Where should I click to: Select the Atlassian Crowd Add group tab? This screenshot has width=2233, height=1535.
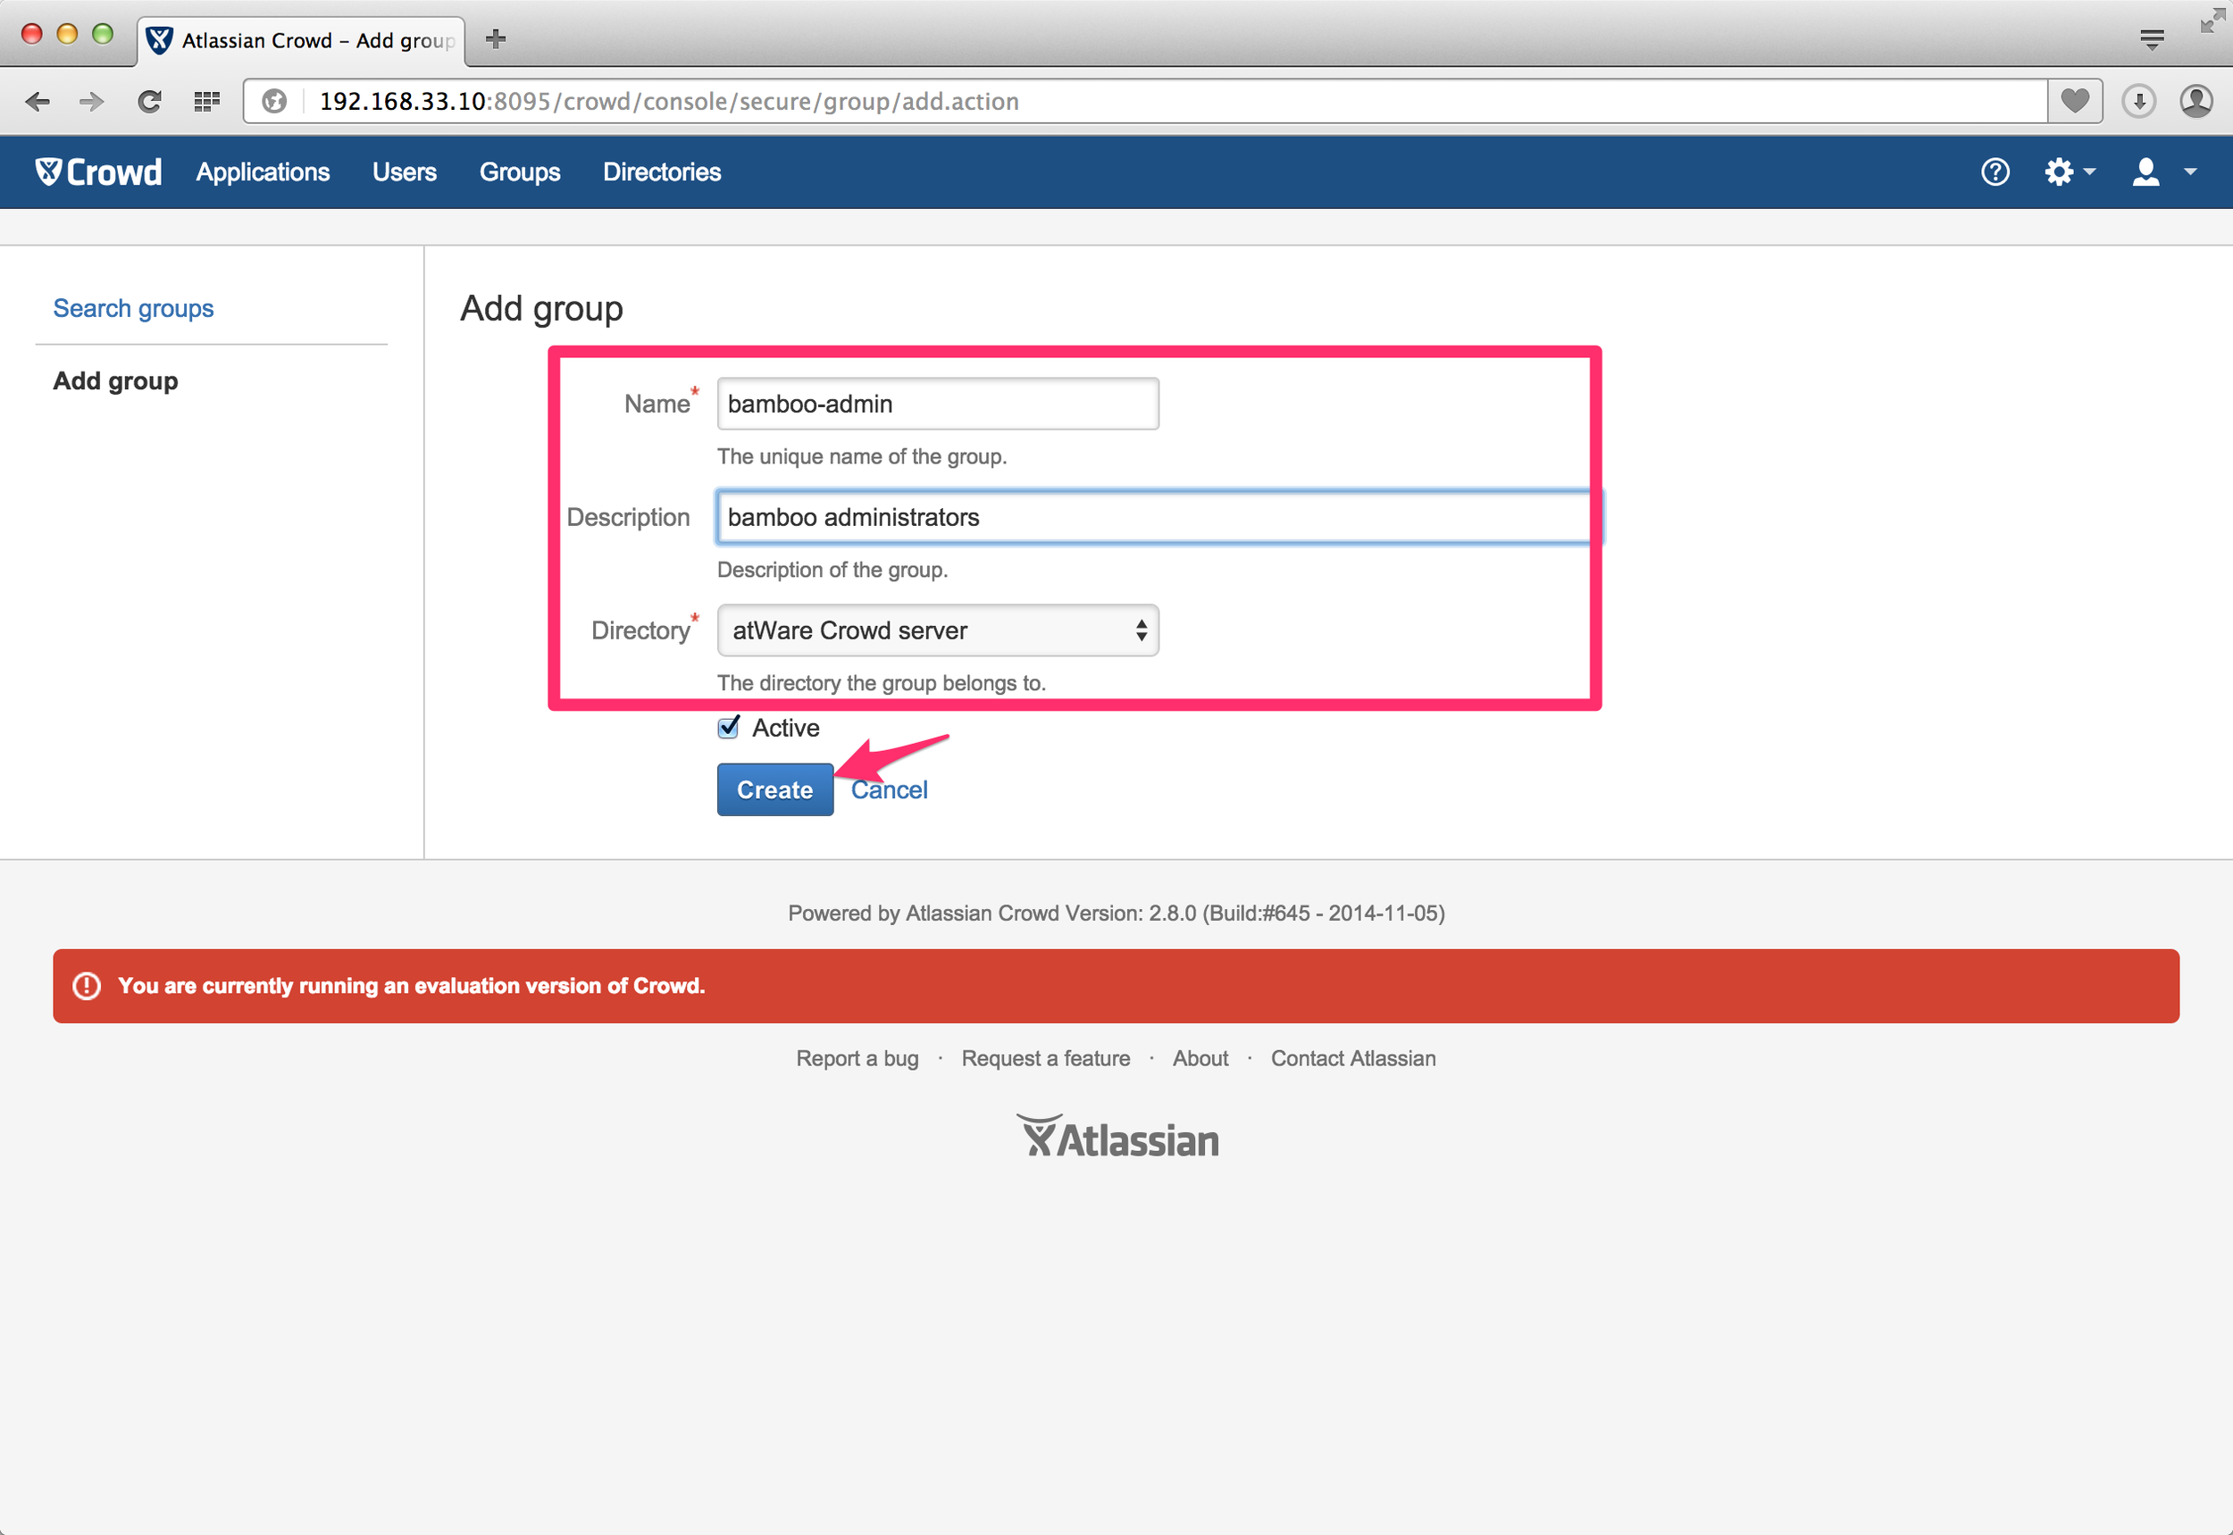pyautogui.click(x=301, y=40)
